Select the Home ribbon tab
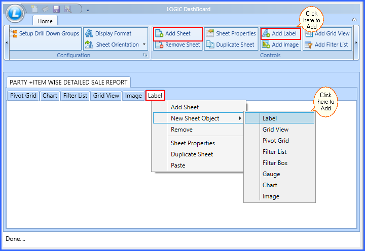The image size is (365, 251). click(45, 21)
